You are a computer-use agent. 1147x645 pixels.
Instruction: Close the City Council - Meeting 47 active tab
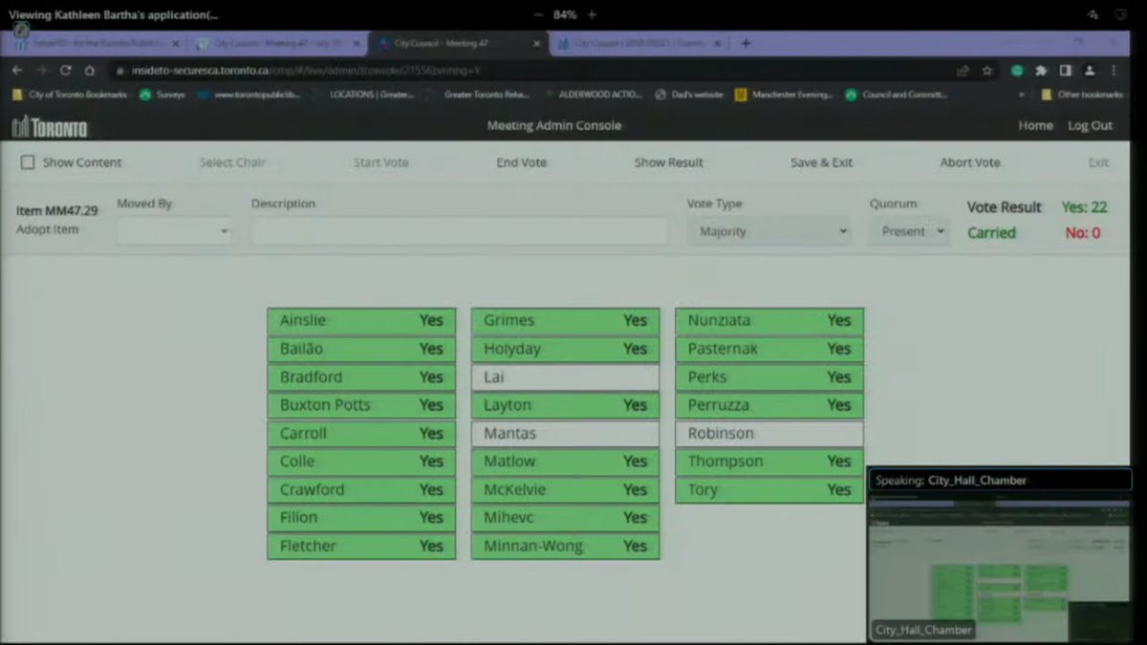536,43
